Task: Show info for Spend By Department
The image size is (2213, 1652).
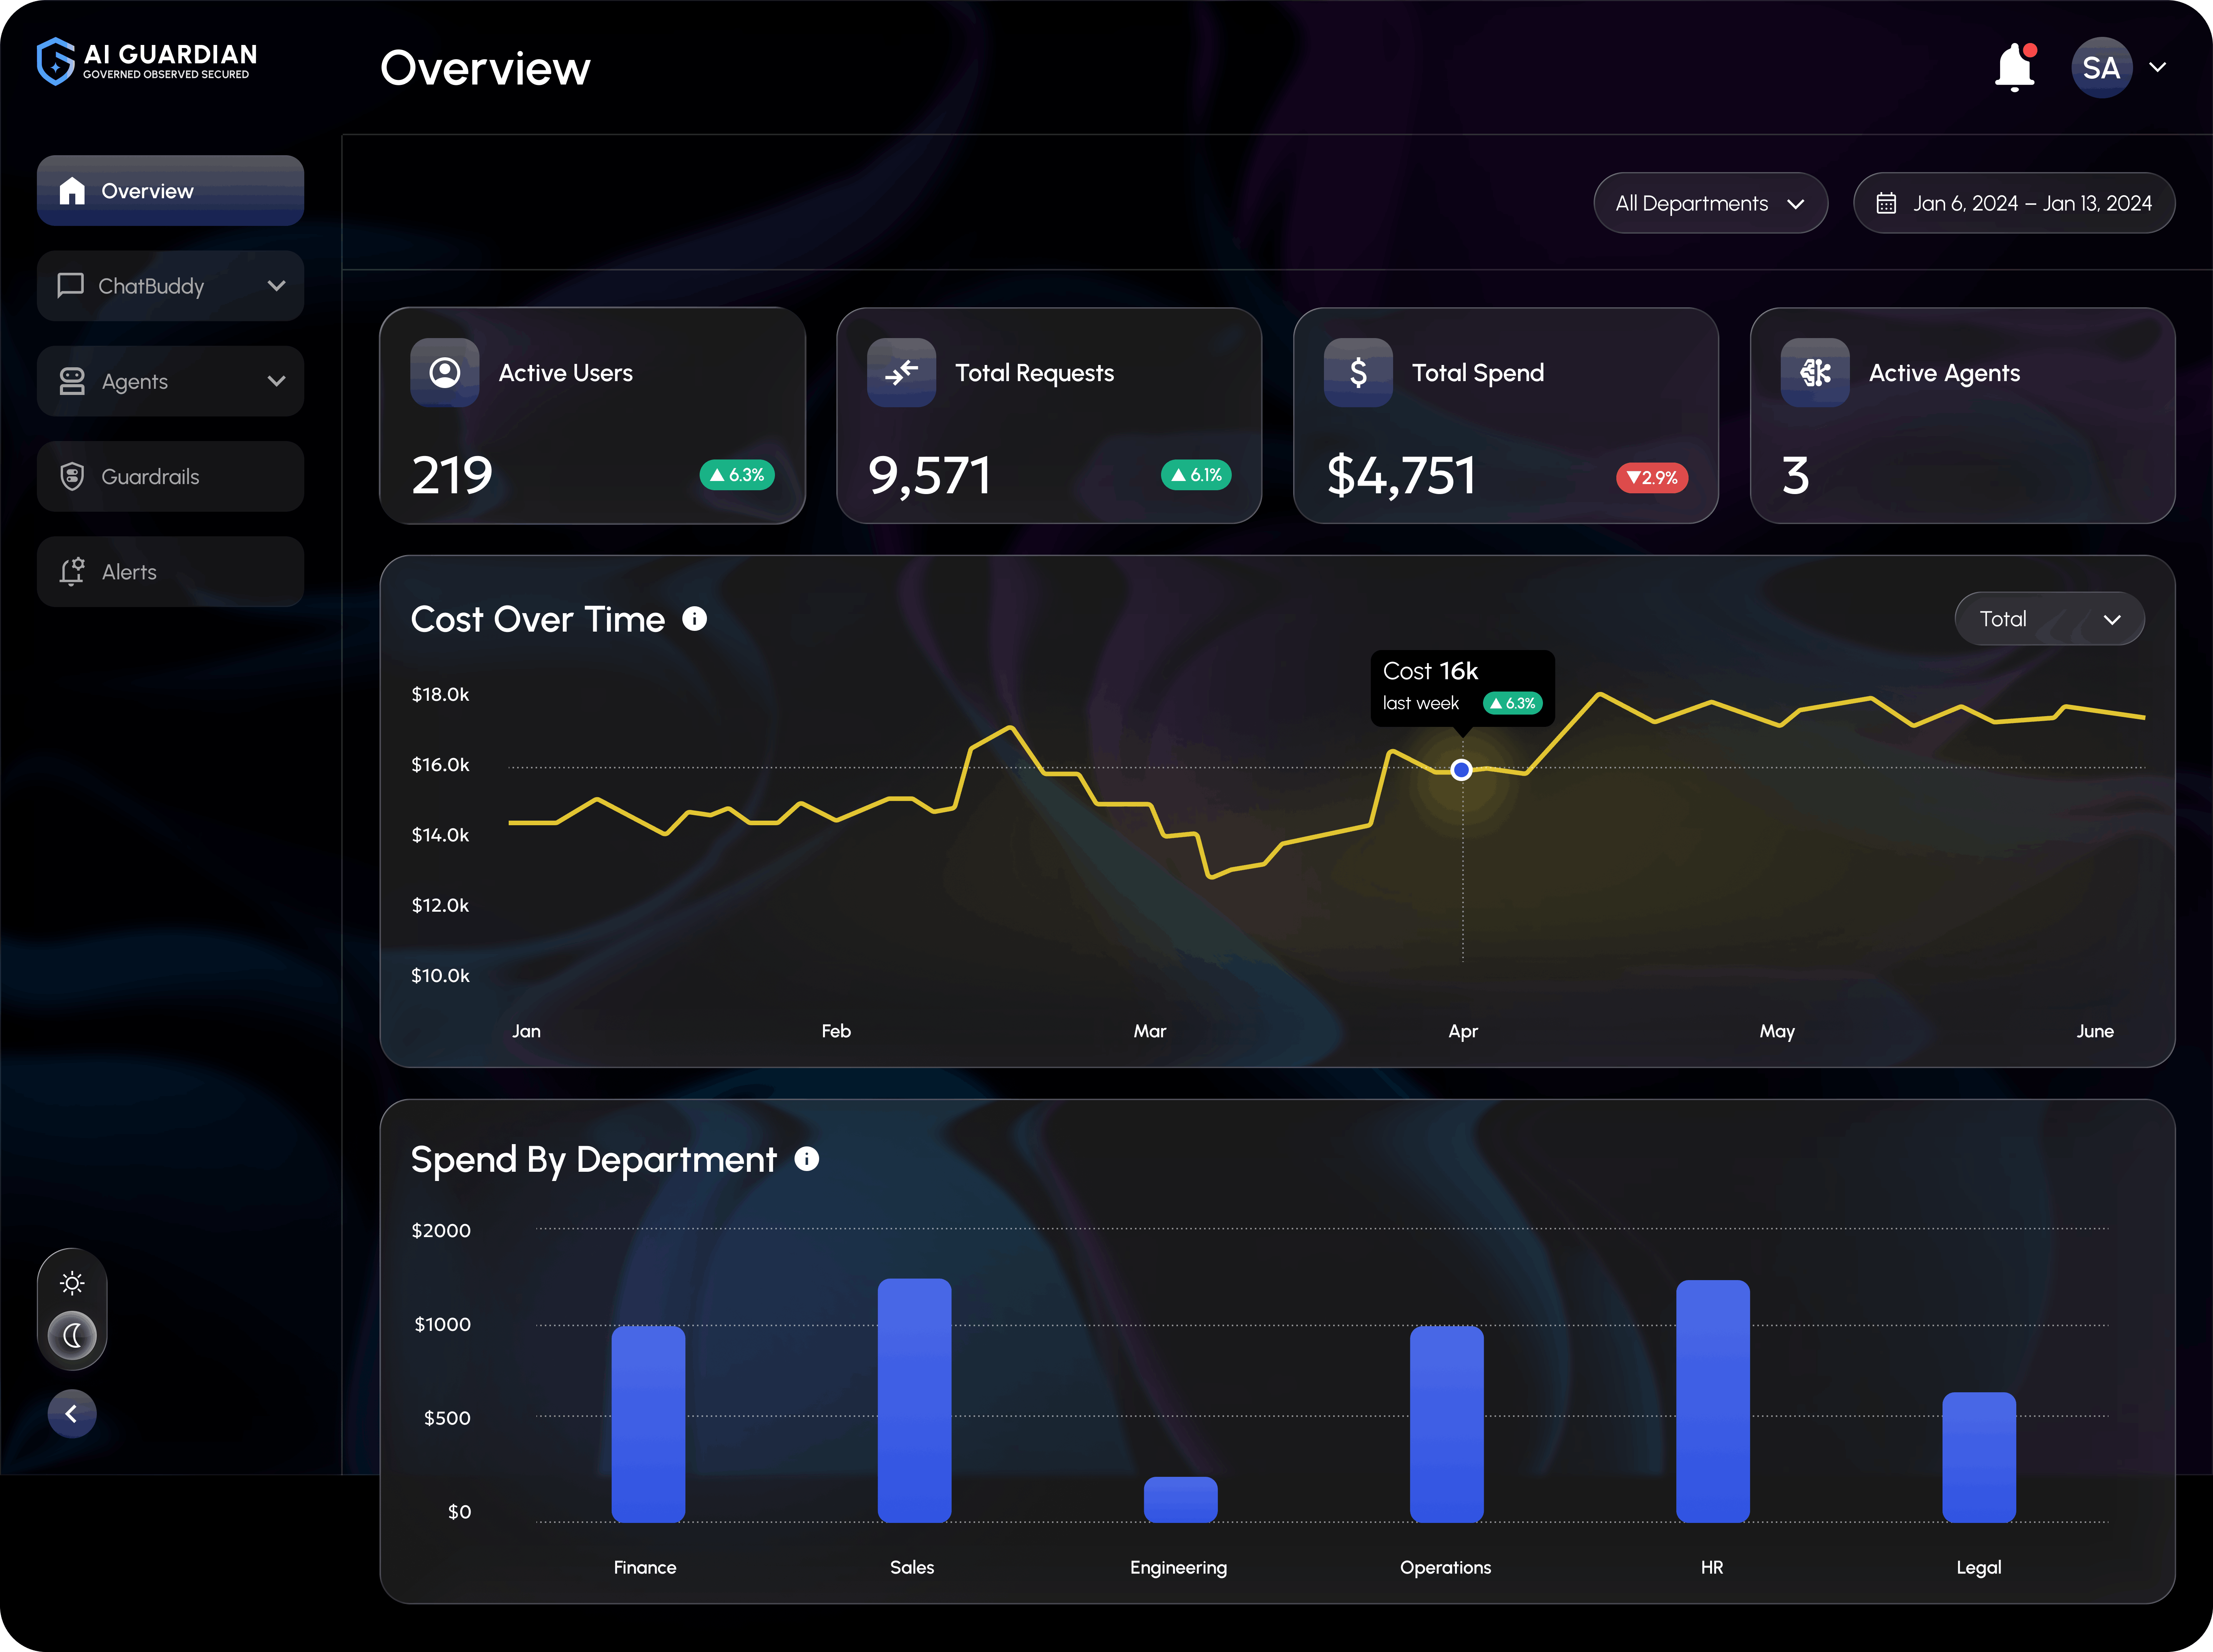Action: [x=807, y=1159]
